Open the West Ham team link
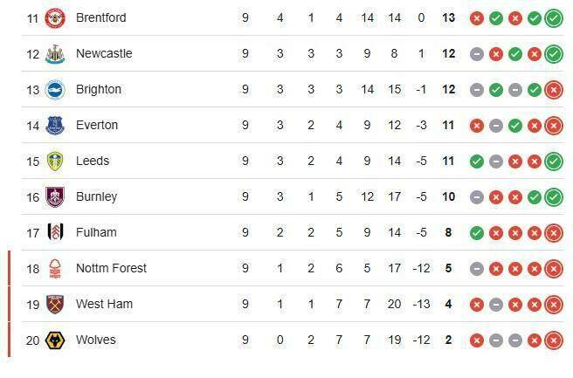Image resolution: width=573 pixels, height=378 pixels. point(104,304)
